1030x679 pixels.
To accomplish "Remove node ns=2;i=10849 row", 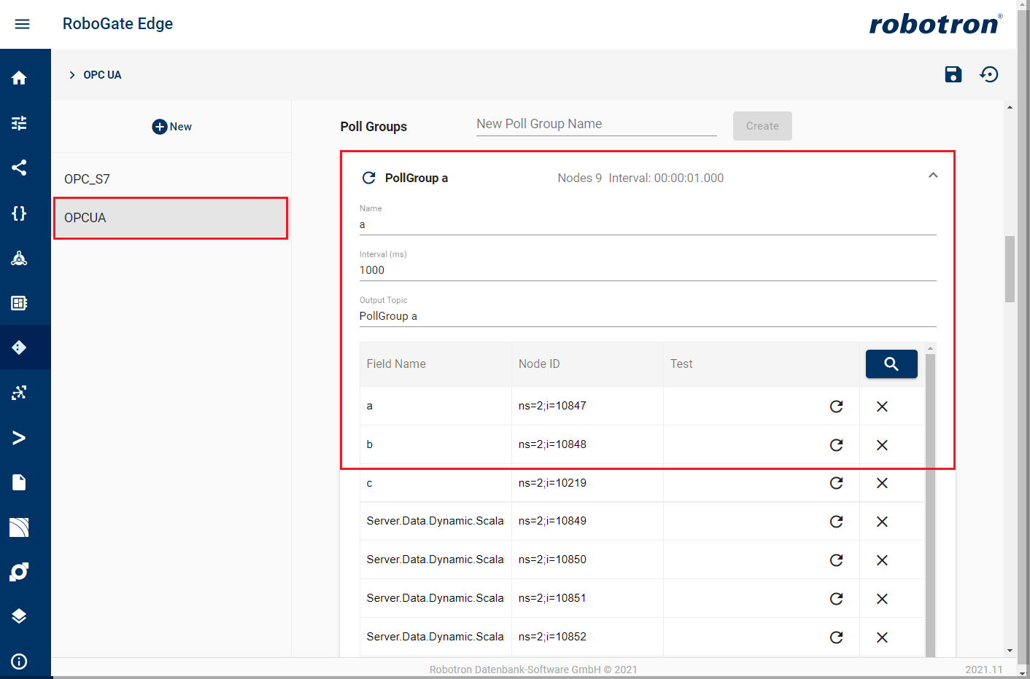I will (882, 522).
